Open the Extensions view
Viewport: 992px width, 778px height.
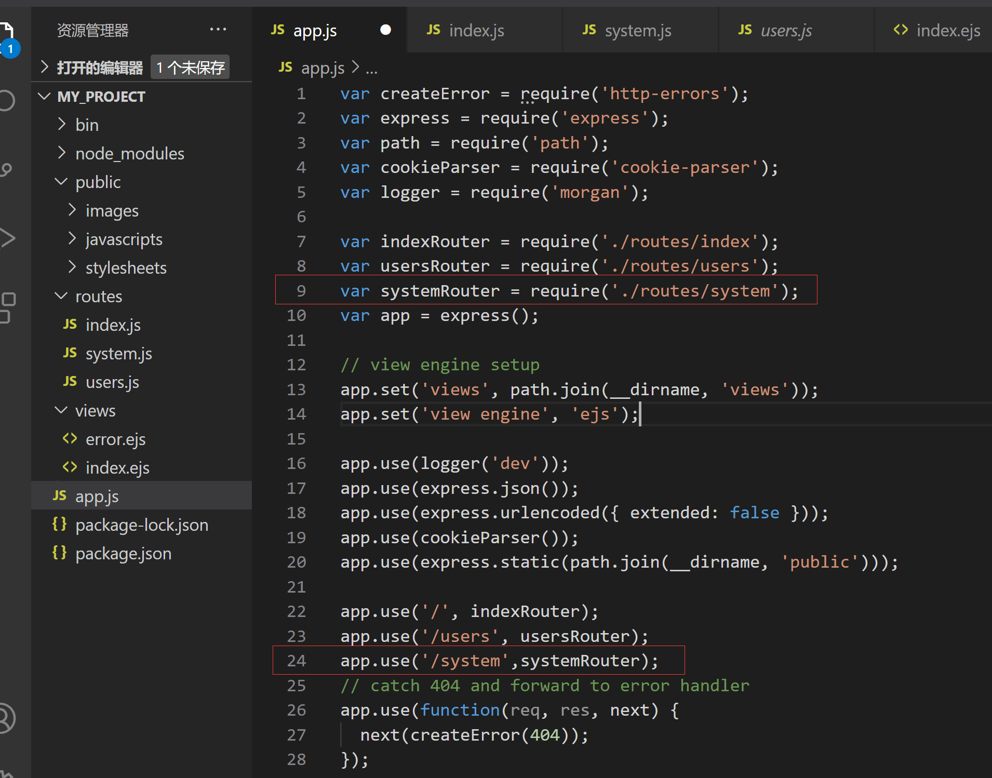tap(7, 306)
